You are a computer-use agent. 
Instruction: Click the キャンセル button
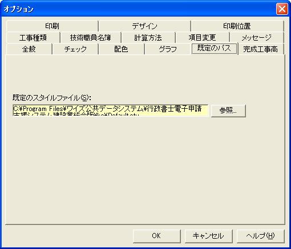pos(208,236)
